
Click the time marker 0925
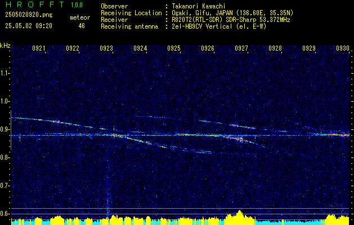coord(174,48)
